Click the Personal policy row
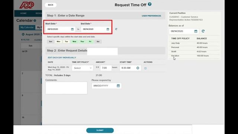Viewport: 238px width, 134px height. 194,47
